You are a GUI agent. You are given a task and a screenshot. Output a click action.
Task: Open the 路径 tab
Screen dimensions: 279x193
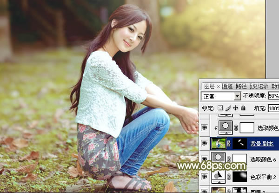[x=241, y=87]
